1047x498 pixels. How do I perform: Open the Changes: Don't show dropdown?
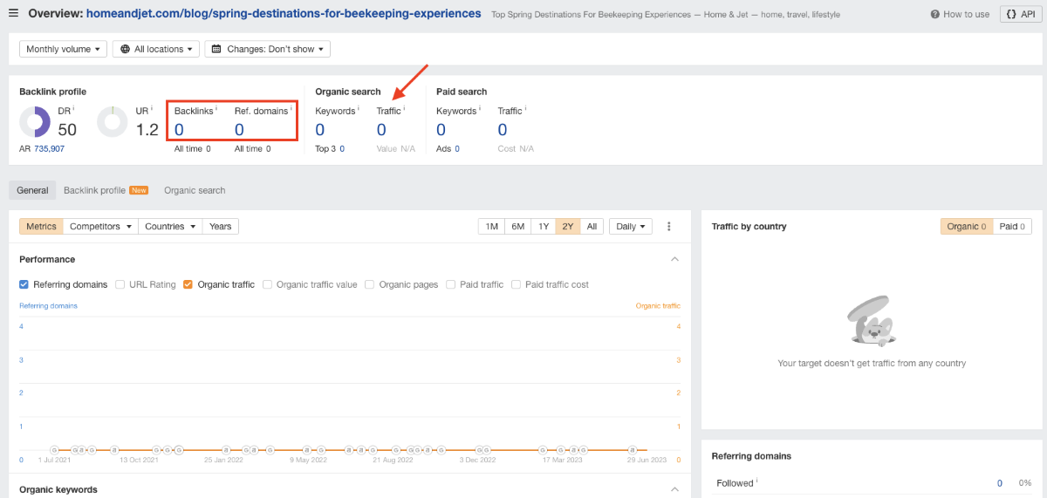click(x=268, y=49)
